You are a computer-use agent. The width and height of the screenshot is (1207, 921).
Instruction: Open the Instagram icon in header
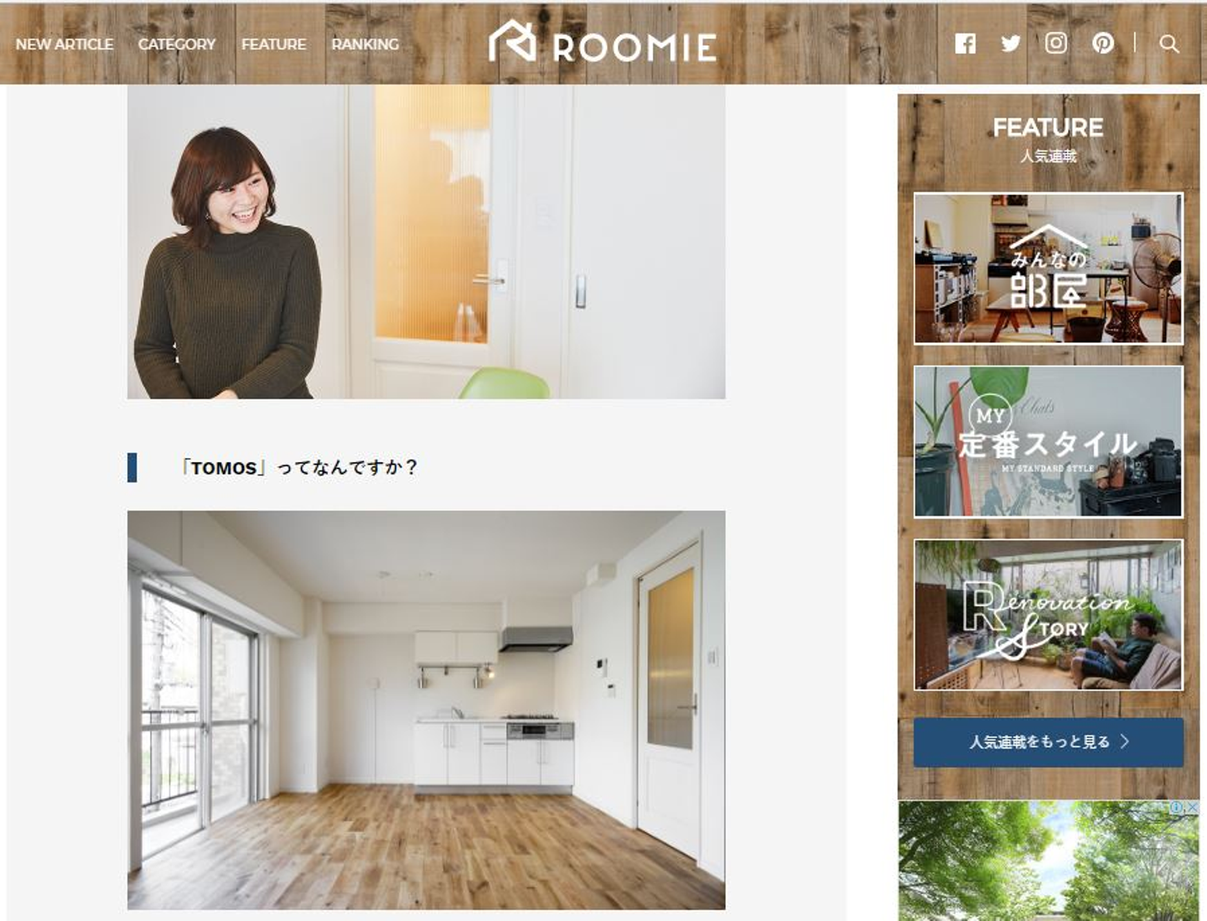pyautogui.click(x=1056, y=44)
